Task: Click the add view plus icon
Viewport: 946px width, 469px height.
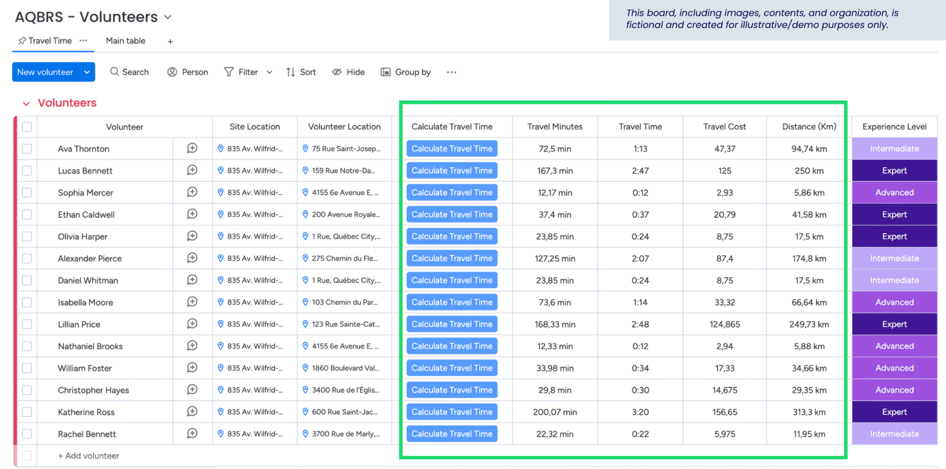Action: point(170,41)
